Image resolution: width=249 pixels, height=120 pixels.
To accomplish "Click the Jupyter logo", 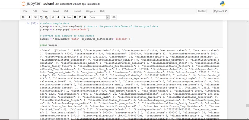I will [x=31, y=4].
